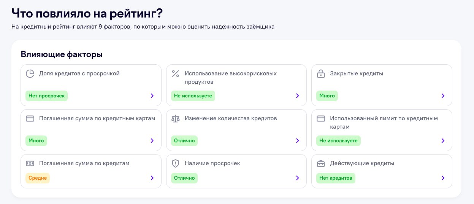Viewport: 474px width, 204px height.
Task: Click the pie chart icon for overdue loans share
Action: coord(30,74)
